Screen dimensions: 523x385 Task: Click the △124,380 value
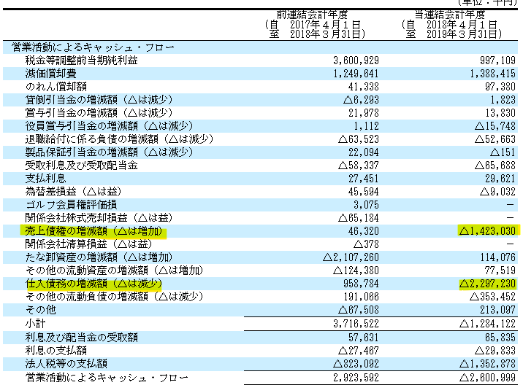click(x=356, y=270)
